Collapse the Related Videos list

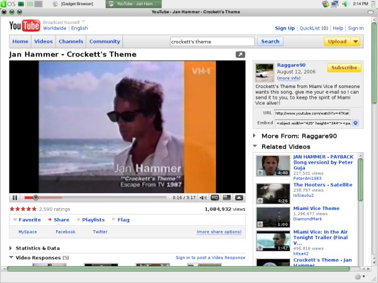point(255,146)
